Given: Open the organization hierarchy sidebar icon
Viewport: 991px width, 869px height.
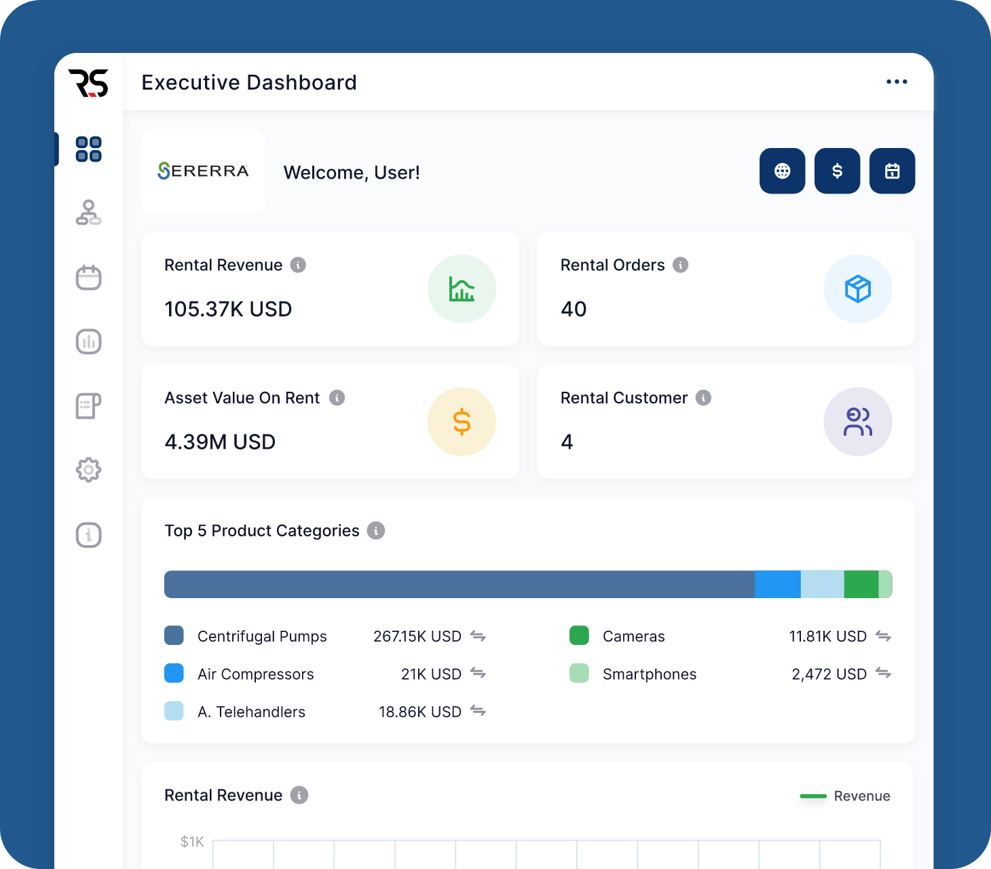Looking at the screenshot, I should pos(88,212).
